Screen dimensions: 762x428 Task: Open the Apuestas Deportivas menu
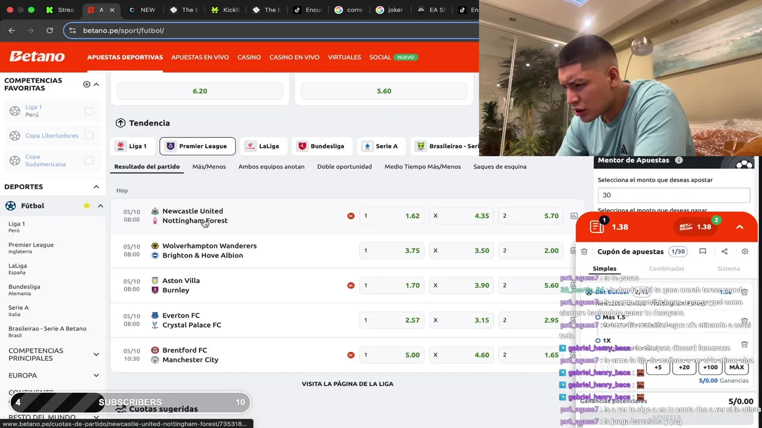[125, 57]
